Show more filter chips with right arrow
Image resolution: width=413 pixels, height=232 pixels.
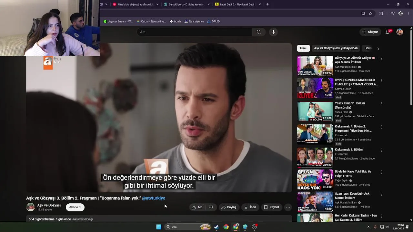click(x=378, y=49)
